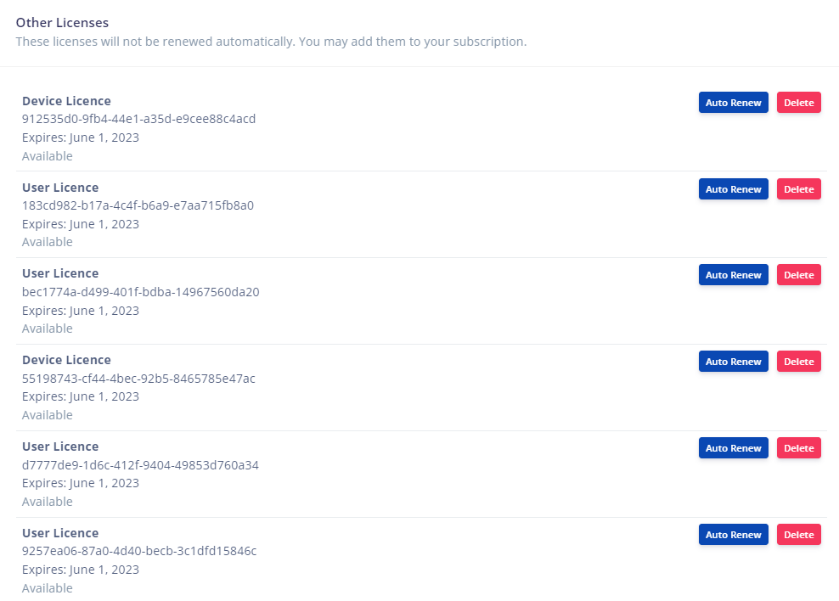839x601 pixels.
Task: Delete User Licence d7777de9-1d6c
Action: click(798, 448)
